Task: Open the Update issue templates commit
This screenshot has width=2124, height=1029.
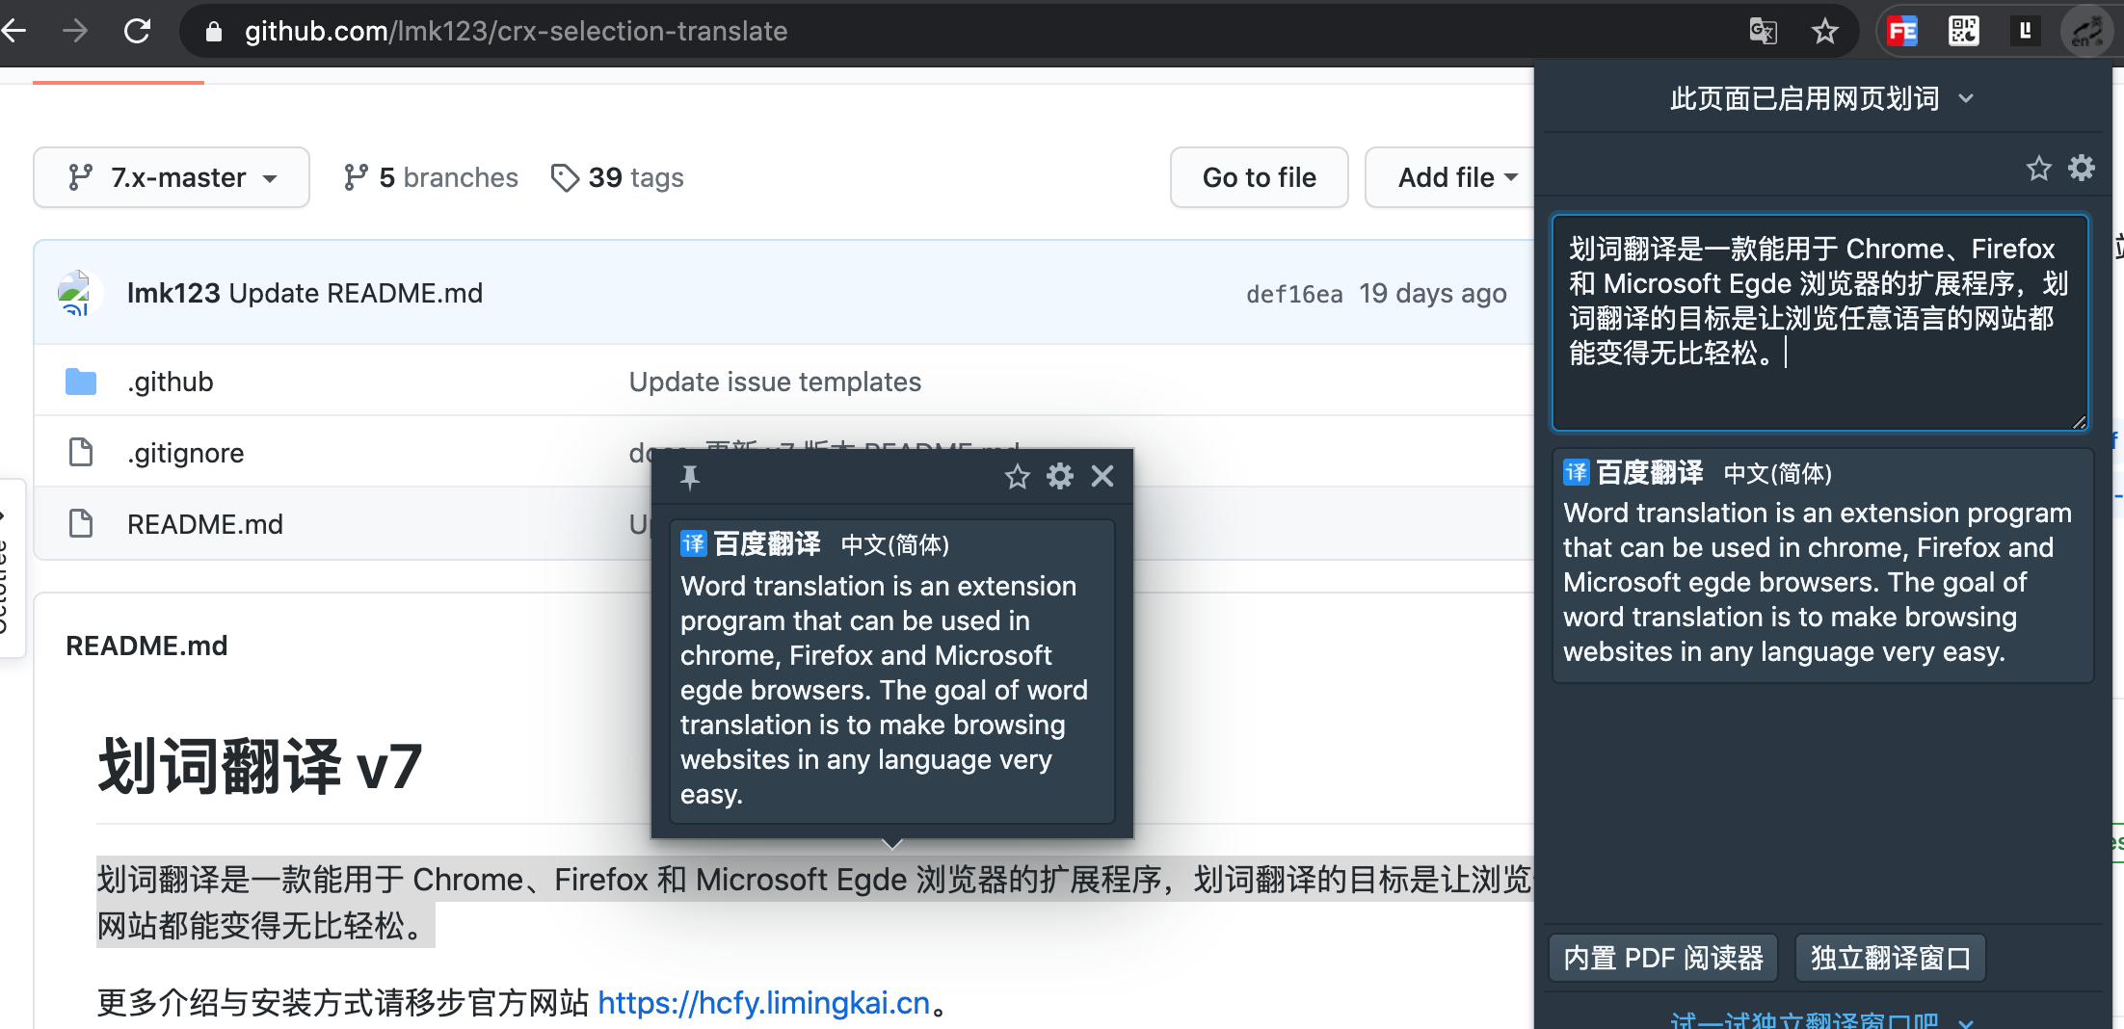Action: click(x=775, y=382)
